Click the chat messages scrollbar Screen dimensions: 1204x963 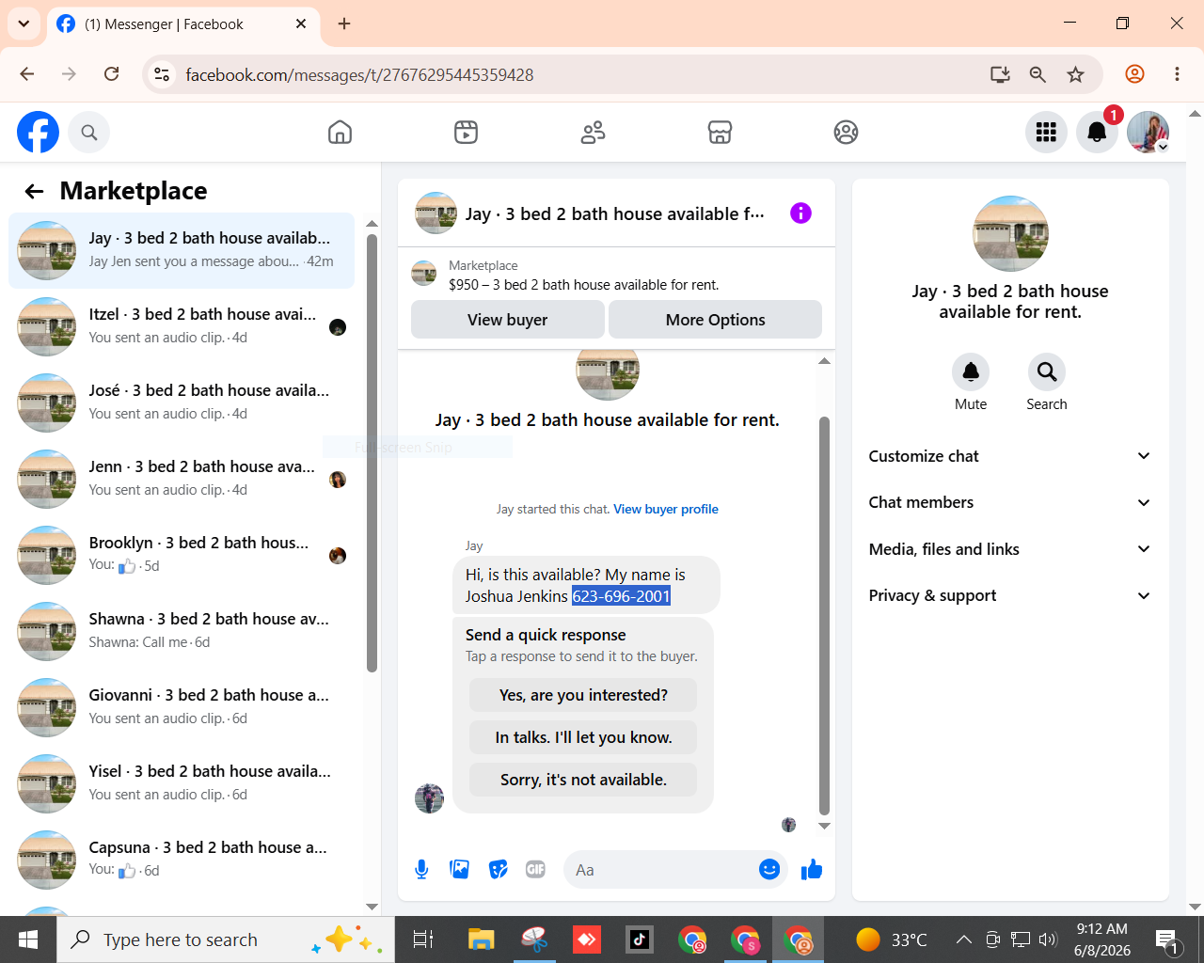coord(824,616)
